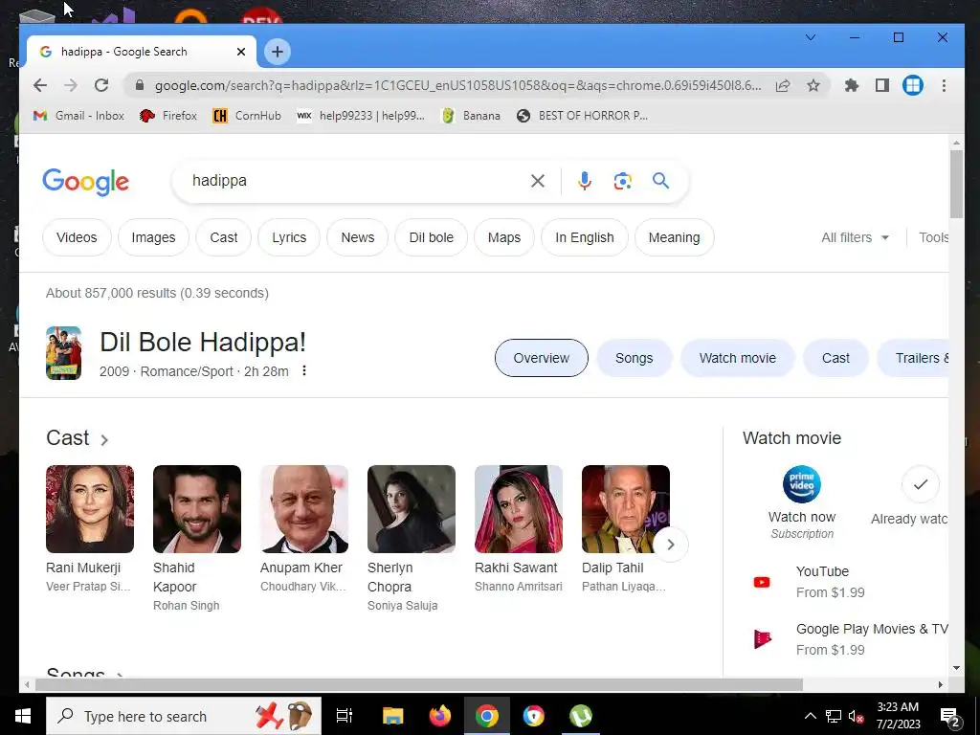Open a new tab with the plus button
980x735 pixels.
coord(278,52)
